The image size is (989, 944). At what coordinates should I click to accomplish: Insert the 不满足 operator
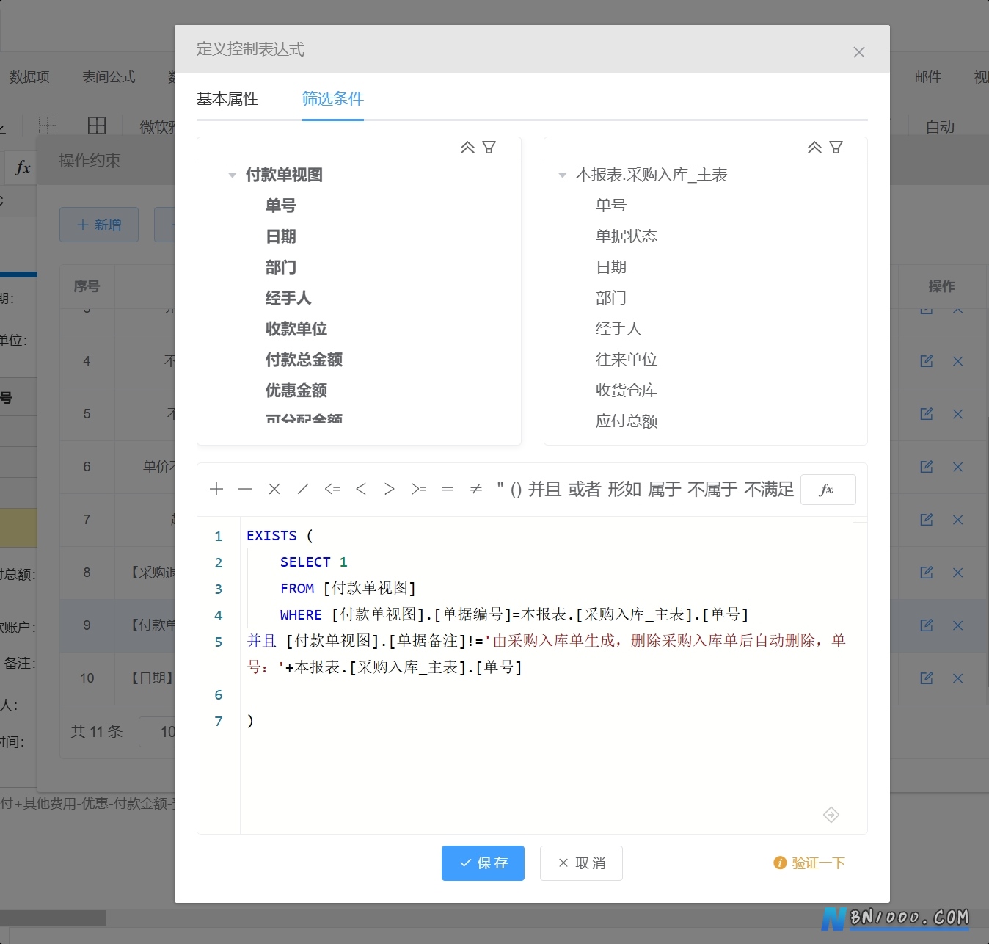[x=769, y=489]
